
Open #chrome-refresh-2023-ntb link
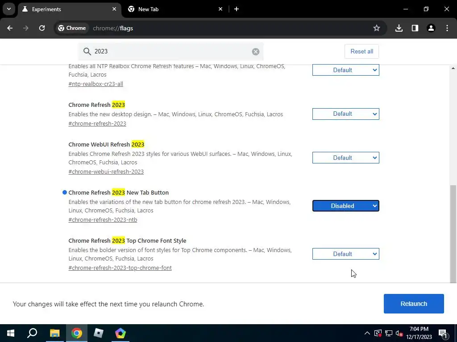(103, 220)
